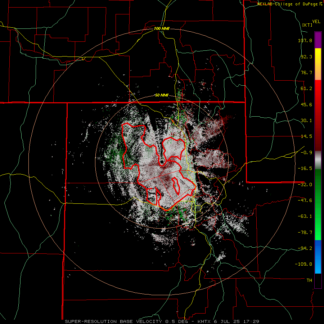Click the NEXLAB-College of DuPage label
Viewport: 324px width, 324px height.
pos(290,4)
